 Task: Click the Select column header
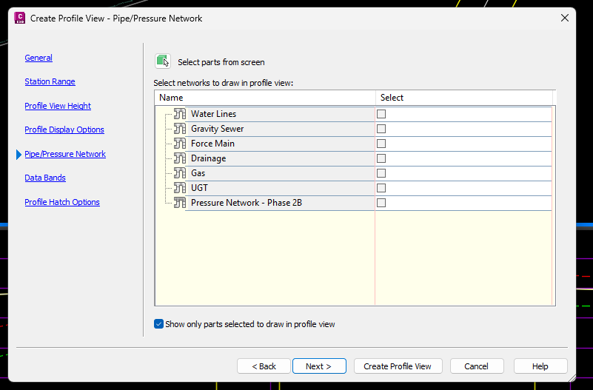point(464,98)
